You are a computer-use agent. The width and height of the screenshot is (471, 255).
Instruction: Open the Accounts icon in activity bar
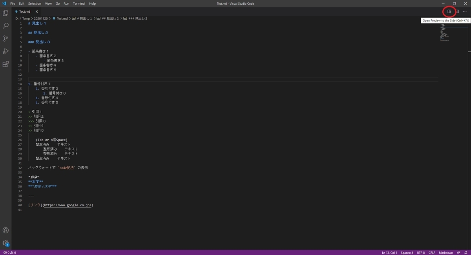[x=5, y=230]
